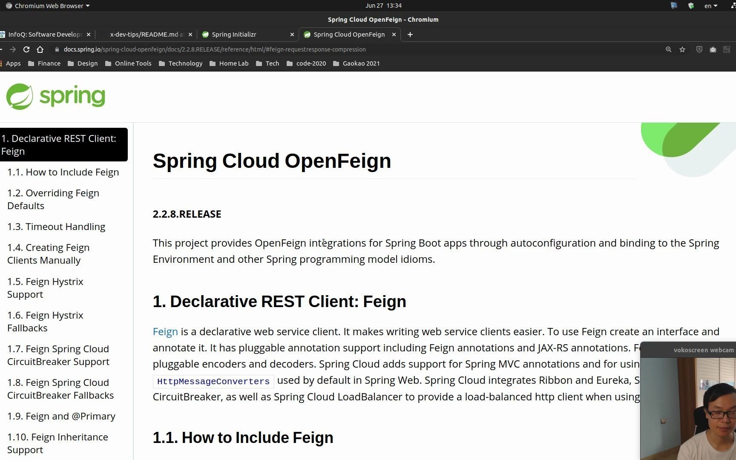Click the Home icon in the browser toolbar

pyautogui.click(x=40, y=49)
